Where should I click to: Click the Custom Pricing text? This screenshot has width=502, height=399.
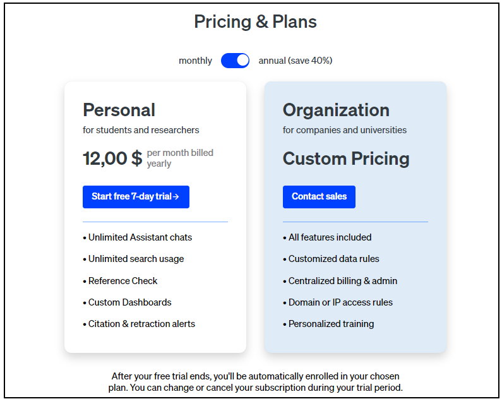click(346, 158)
